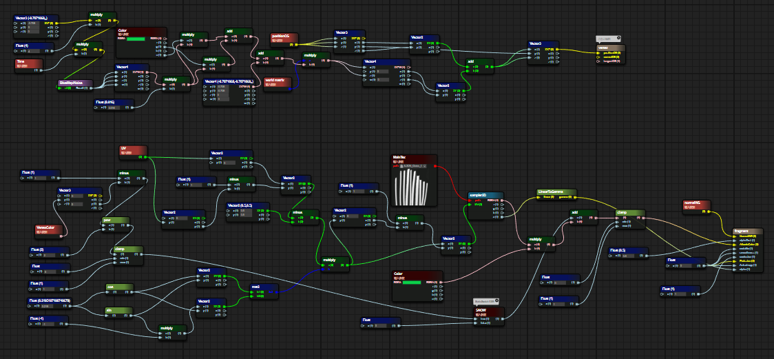Select the cos math node
The height and width of the screenshot is (359, 774).
pos(118,286)
